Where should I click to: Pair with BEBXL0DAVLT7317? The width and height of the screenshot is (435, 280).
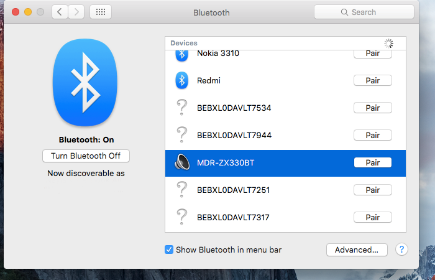click(x=373, y=217)
